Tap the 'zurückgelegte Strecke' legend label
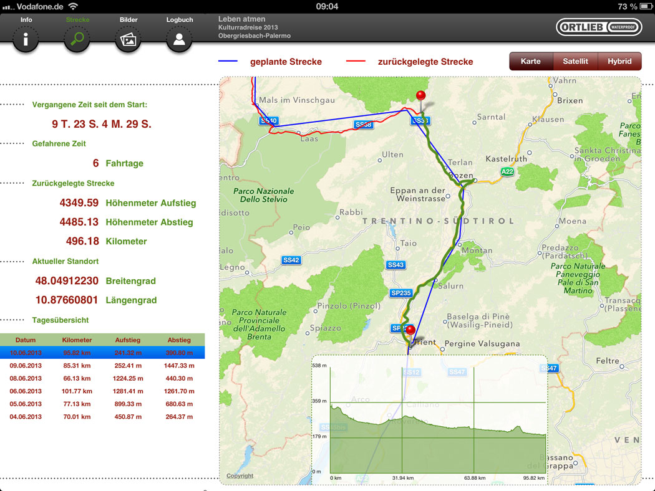 point(425,62)
